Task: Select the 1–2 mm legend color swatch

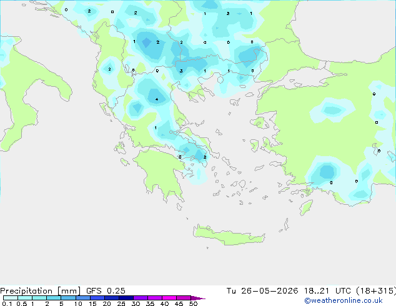Action: [x=39, y=298]
